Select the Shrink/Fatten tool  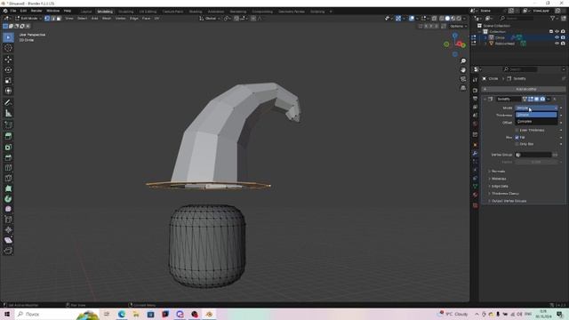coord(8,229)
